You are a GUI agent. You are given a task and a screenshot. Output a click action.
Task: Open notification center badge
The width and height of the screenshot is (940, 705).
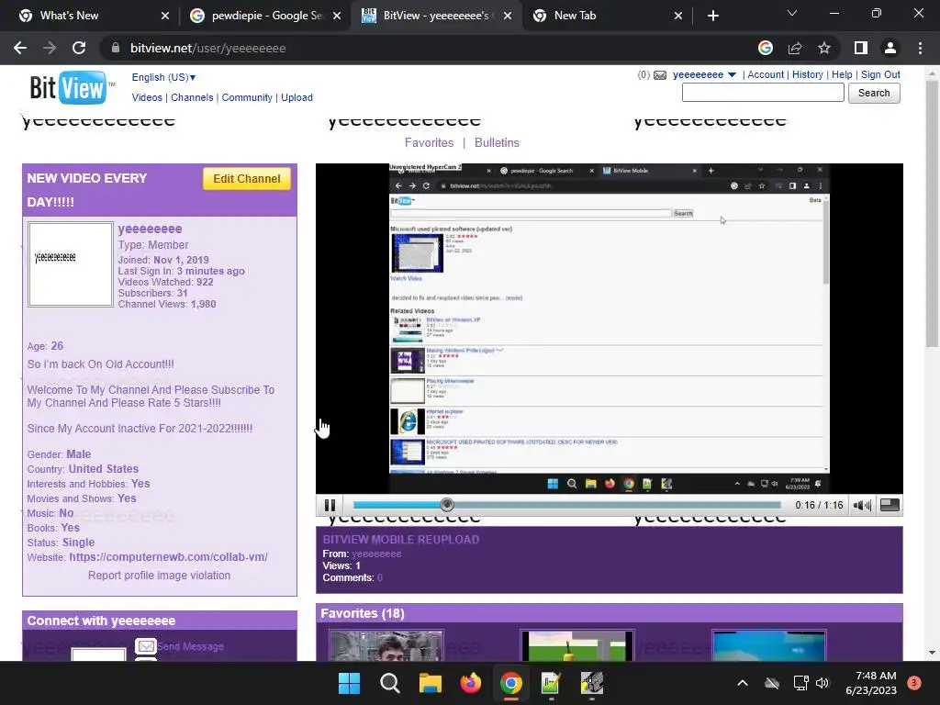(x=914, y=683)
